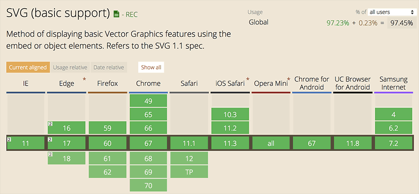Click the SVG (basic support) title
The image size is (419, 194).
tap(58, 13)
